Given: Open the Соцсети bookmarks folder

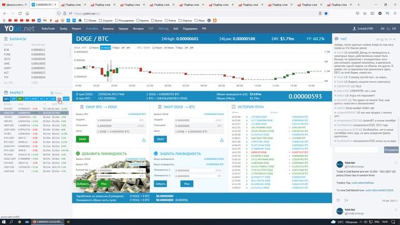Looking at the screenshot, I should 106,21.
